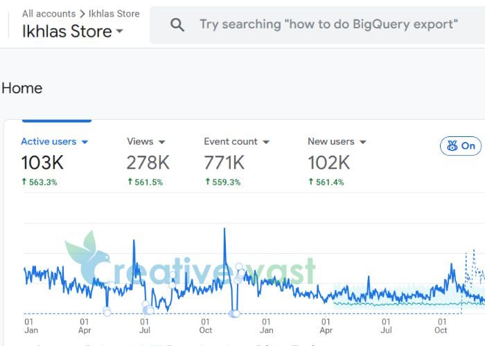
Task: Open Ikhlas Store breadcrumb link
Action: pos(114,14)
